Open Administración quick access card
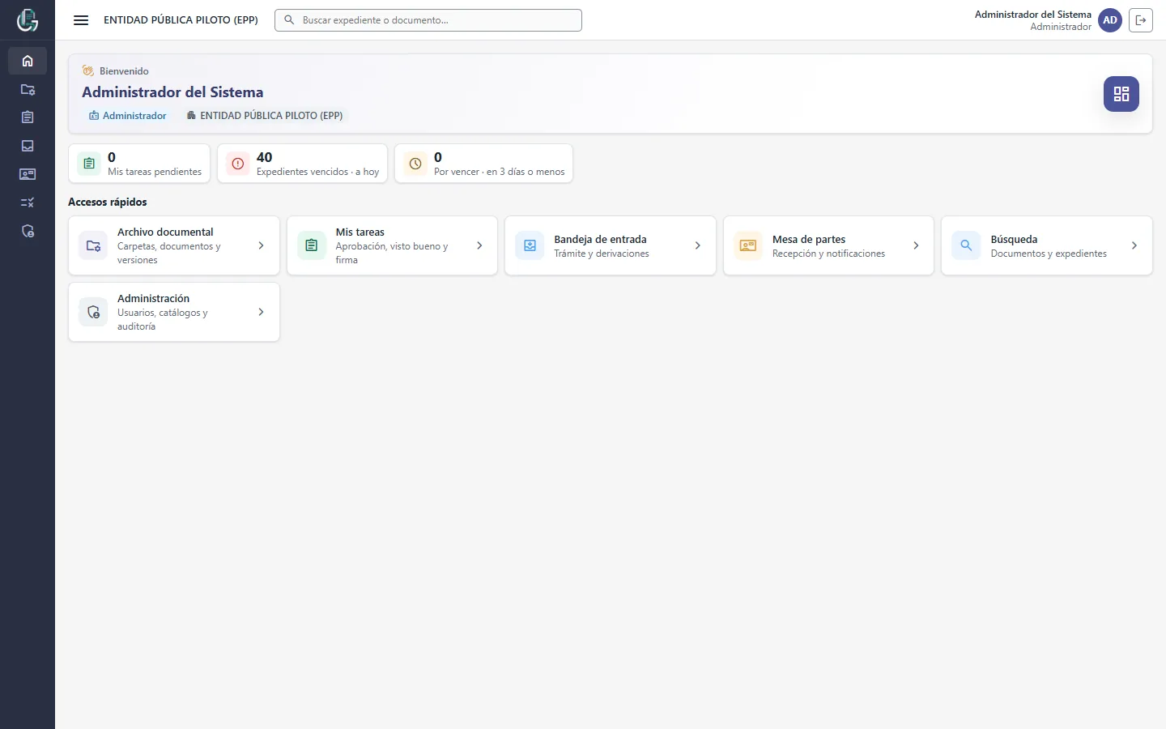 174,312
